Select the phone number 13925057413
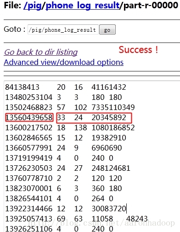180x232 pixels. pyautogui.click(x=29, y=219)
